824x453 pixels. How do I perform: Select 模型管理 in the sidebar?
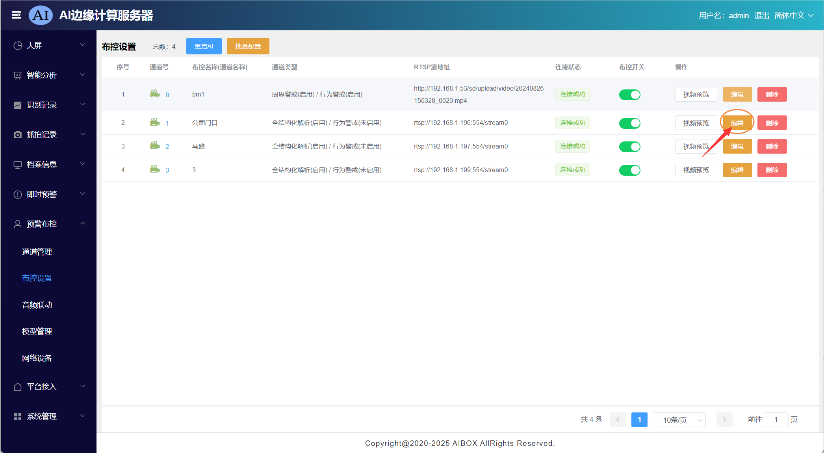[x=37, y=331]
